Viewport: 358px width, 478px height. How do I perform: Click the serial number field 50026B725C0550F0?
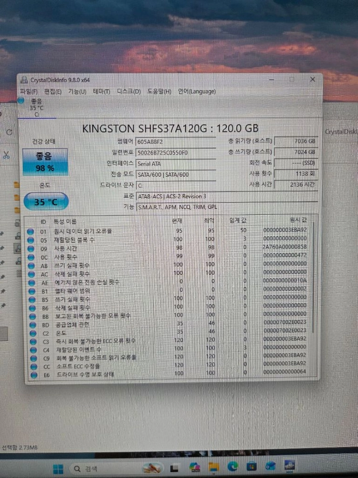tap(176, 152)
